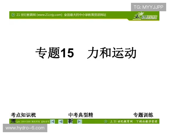
Task: Open the 专题训练 section link
Action: pos(143,115)
